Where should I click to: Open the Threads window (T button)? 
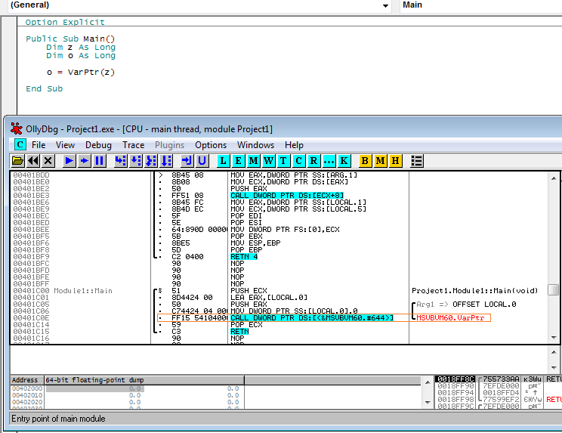click(283, 161)
